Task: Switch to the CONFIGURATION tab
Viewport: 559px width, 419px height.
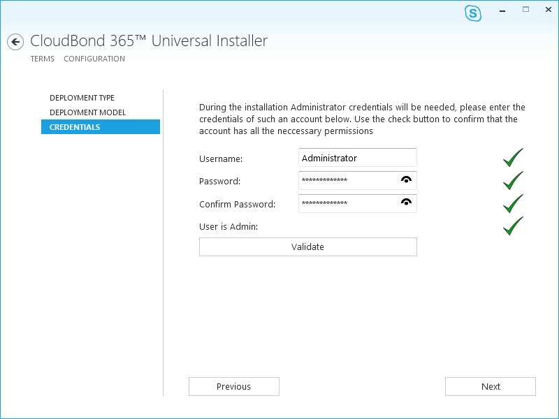Action: click(94, 59)
